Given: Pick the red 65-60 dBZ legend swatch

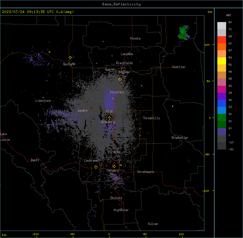Looking at the screenshot, I should click(x=222, y=40).
